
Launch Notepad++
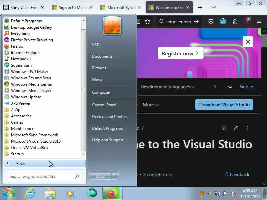[x=18, y=59]
